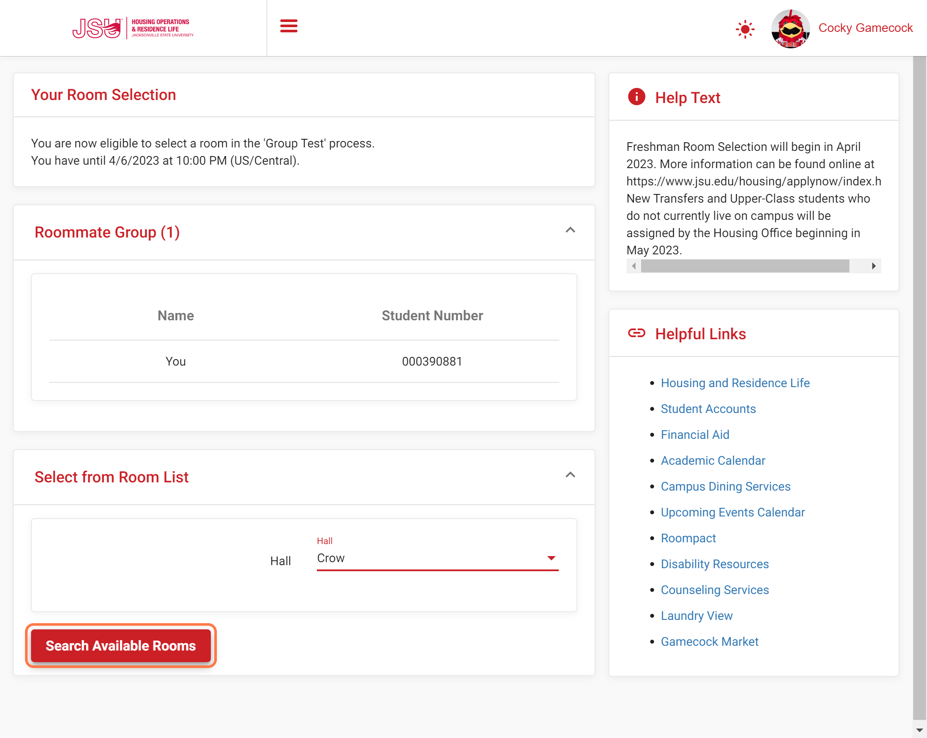927x738 pixels.
Task: Click the 'You' roommate row name
Action: (175, 361)
